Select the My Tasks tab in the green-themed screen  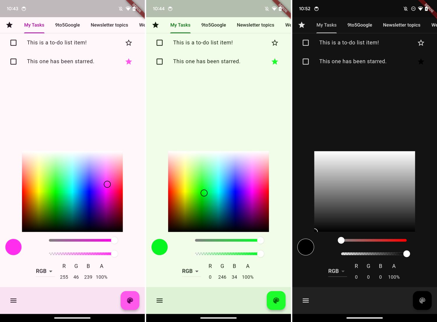(x=180, y=25)
